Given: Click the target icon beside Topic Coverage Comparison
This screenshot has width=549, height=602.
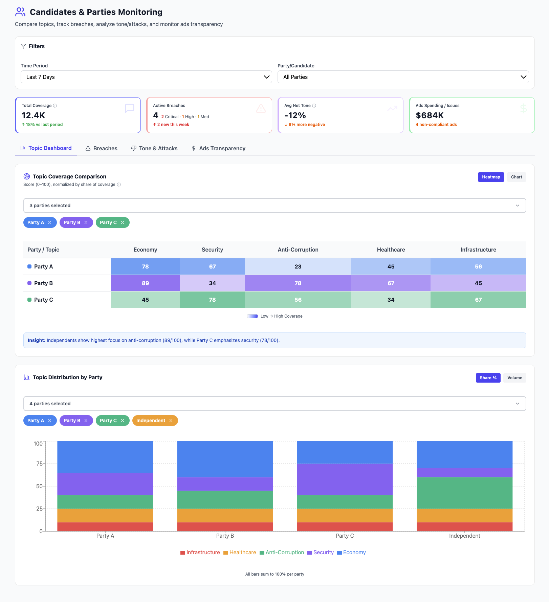Looking at the screenshot, I should coord(27,176).
